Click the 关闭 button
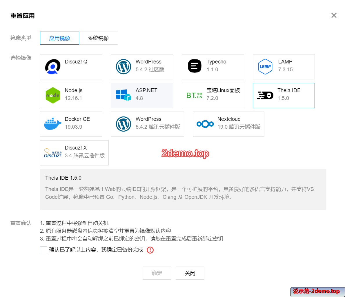 pyautogui.click(x=190, y=273)
